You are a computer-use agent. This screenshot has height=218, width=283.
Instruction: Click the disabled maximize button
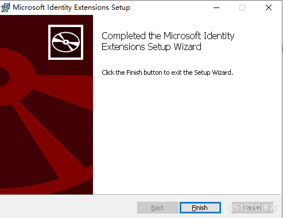pos(242,7)
